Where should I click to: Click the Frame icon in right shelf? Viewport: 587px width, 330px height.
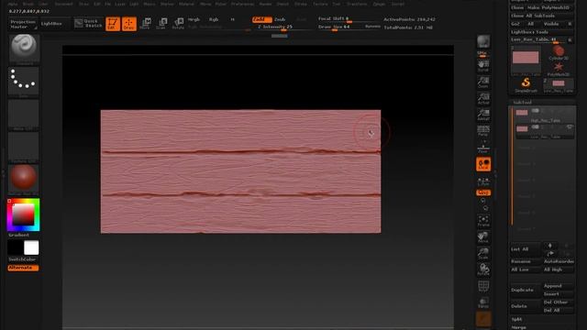[x=483, y=221]
